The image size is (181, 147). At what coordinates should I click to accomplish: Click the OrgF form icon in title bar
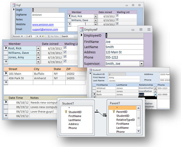tap(14, 5)
